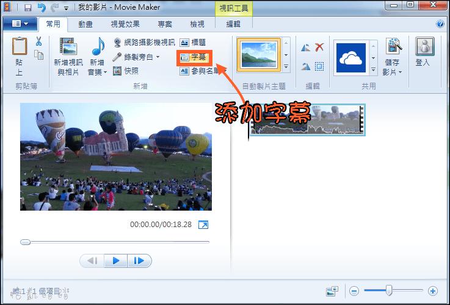
Task: Click Undo arrow in quick access toolbar
Action: click(x=42, y=8)
